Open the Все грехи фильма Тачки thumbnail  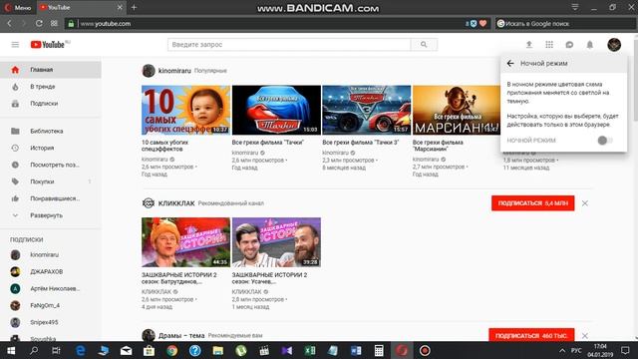point(276,110)
